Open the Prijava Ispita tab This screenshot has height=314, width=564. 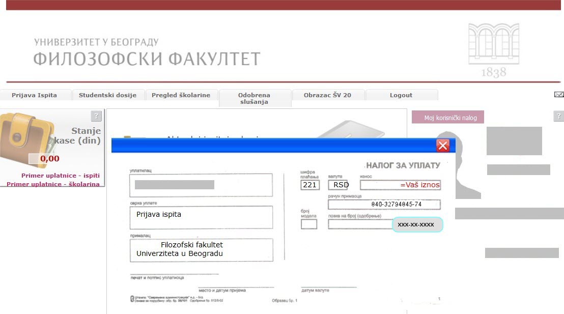(35, 95)
